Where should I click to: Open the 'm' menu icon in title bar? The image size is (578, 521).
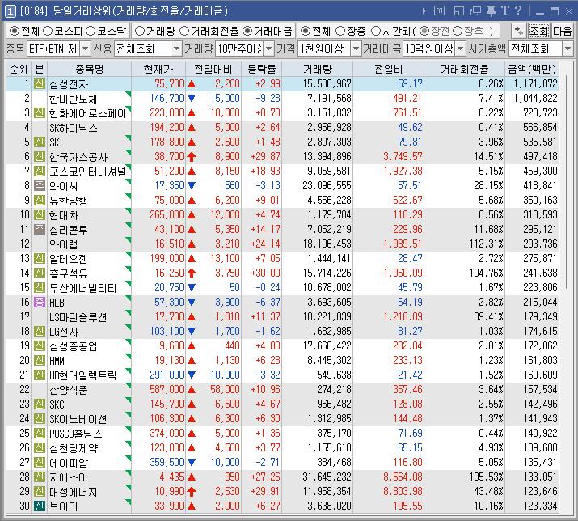(439, 11)
